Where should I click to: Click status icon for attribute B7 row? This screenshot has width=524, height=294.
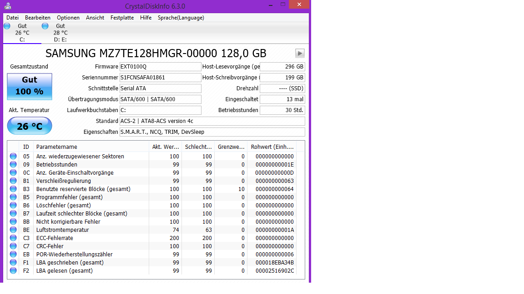click(x=13, y=213)
